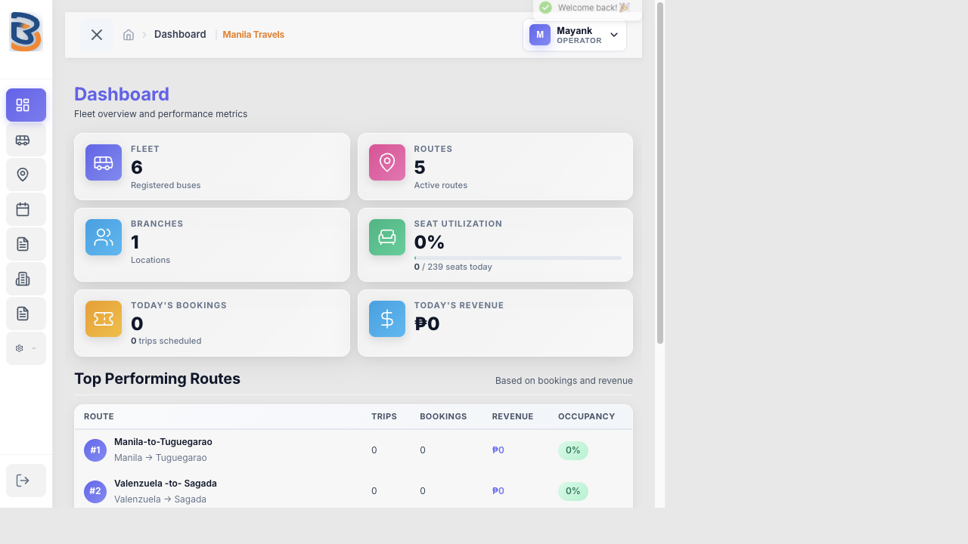Open the map pin routes sidebar icon
The width and height of the screenshot is (968, 544).
(26, 175)
